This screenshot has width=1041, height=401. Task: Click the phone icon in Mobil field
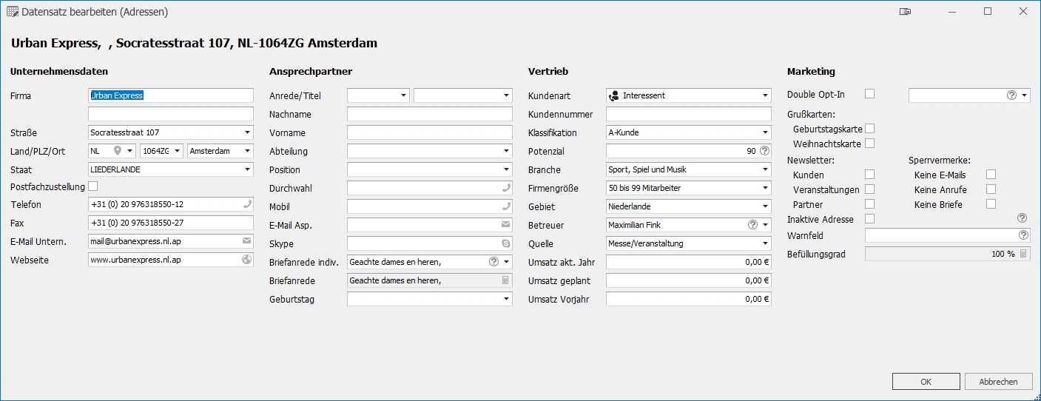[506, 206]
